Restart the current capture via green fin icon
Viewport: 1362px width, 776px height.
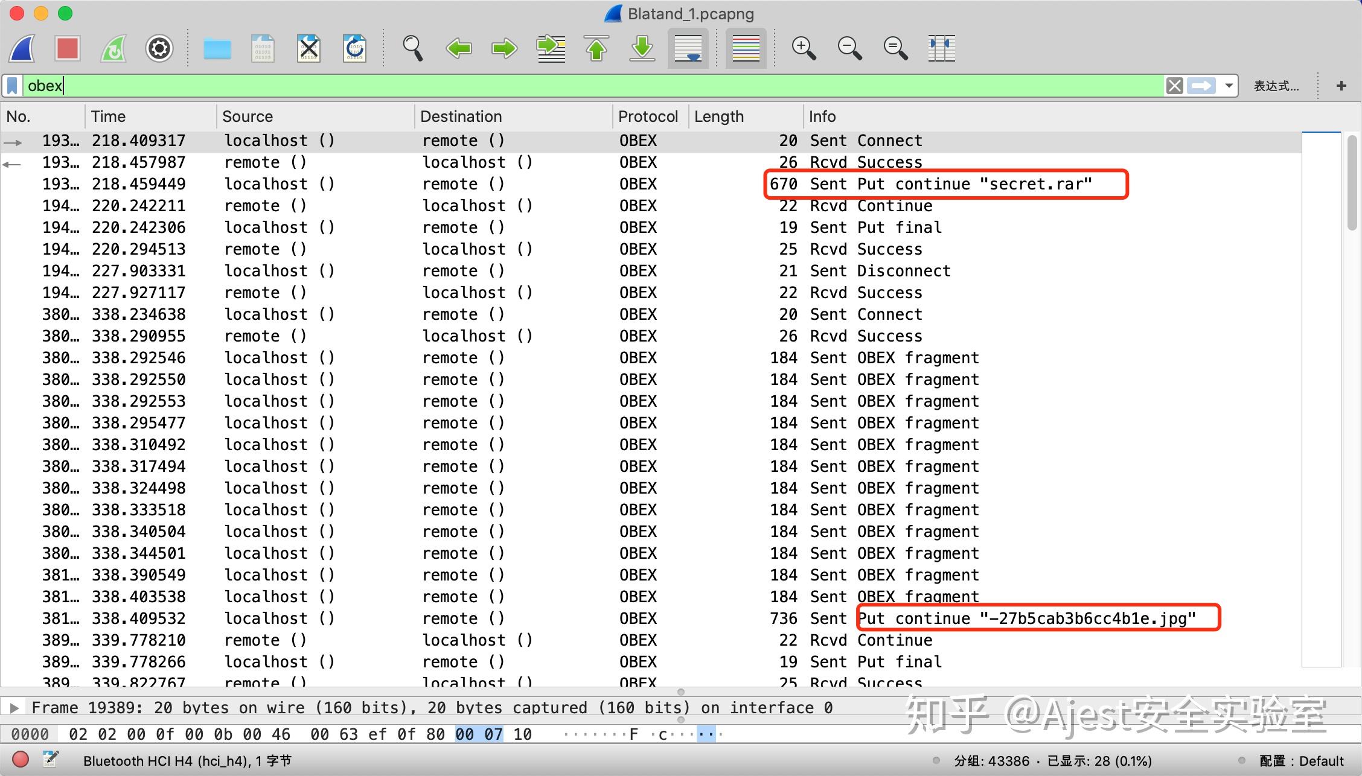click(x=113, y=48)
